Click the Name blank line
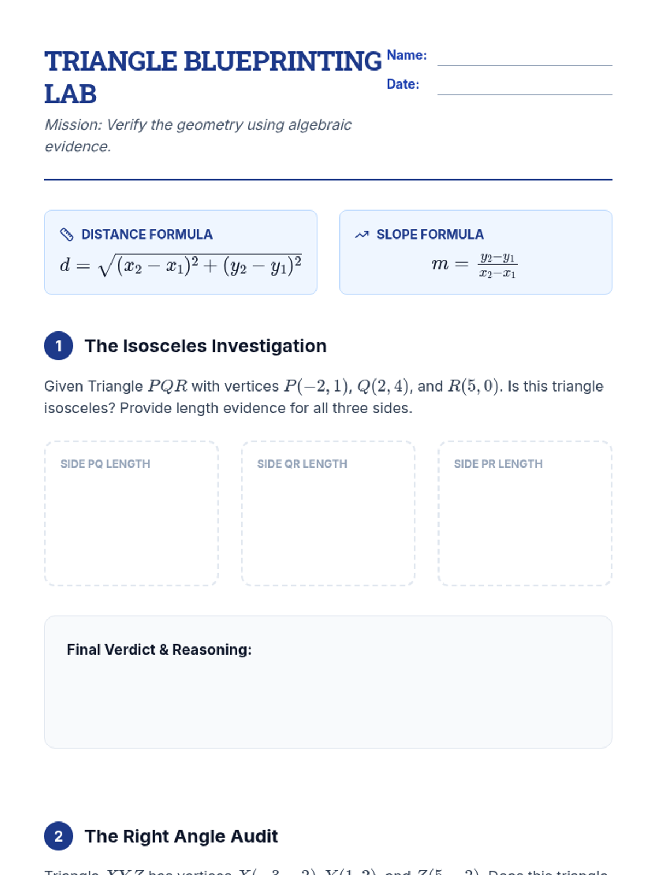Viewport: 656px width, 875px height. tap(524, 59)
